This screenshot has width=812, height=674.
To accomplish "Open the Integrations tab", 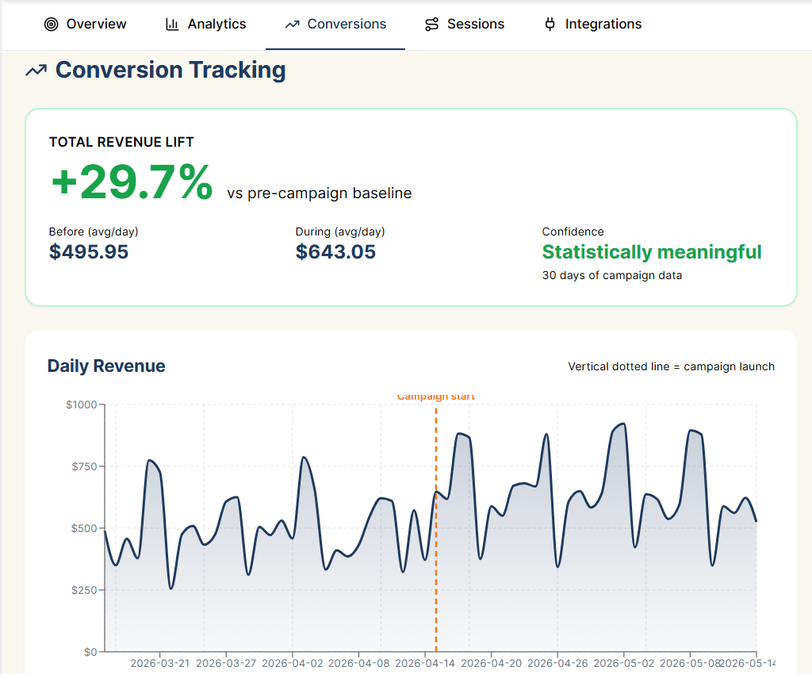I will coord(592,25).
